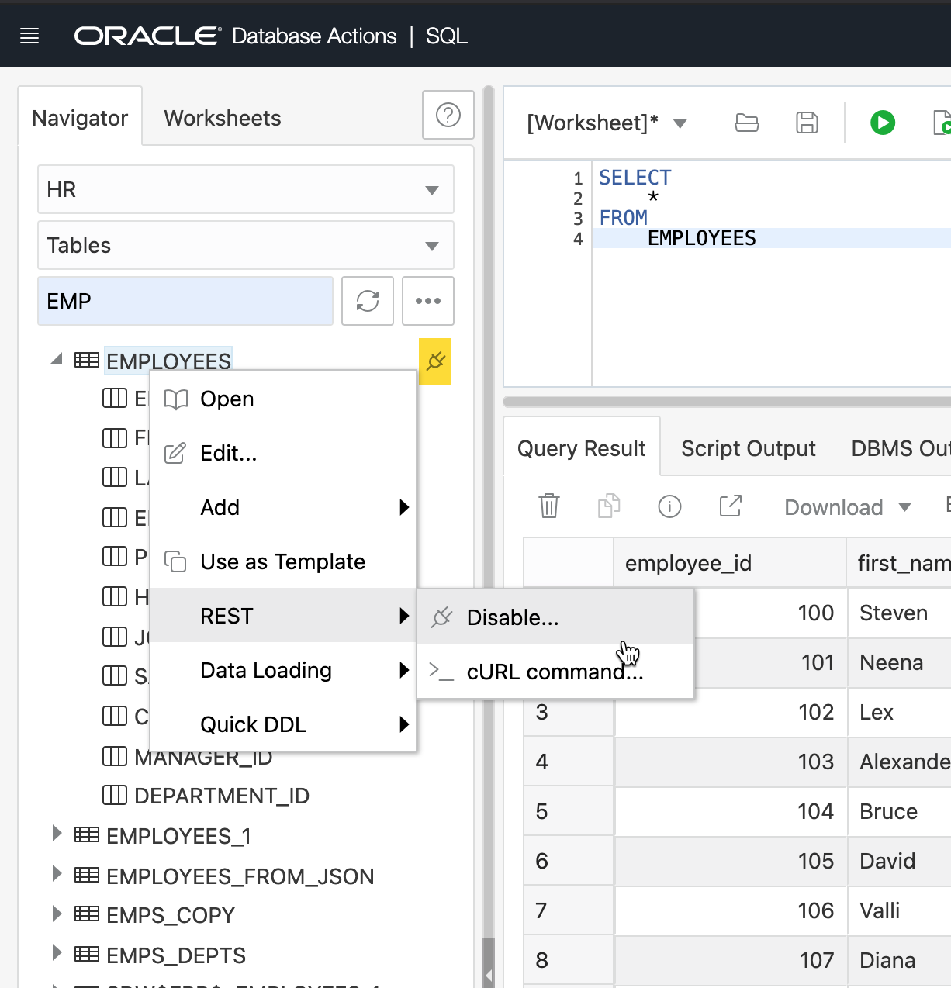Open the Add submenu
This screenshot has height=988, width=951.
click(283, 507)
